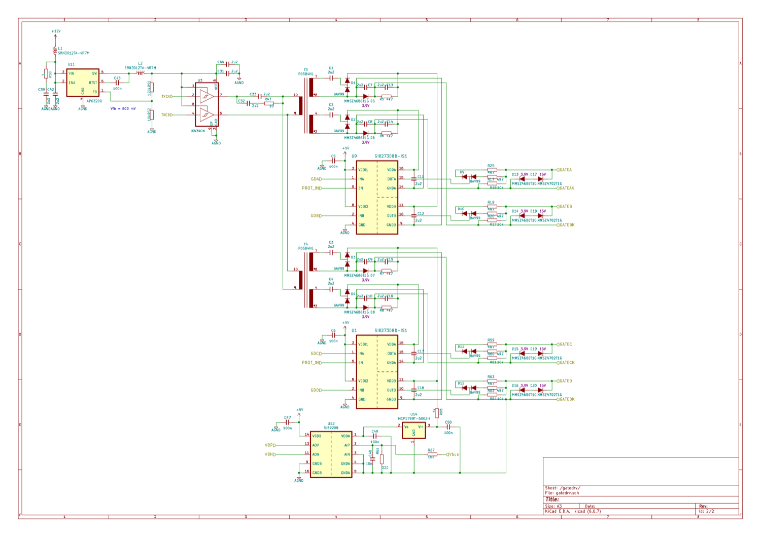Screen dimensions: 761x537
Task: Select the D9 BAV99 diode symbol
Action: coord(469,177)
